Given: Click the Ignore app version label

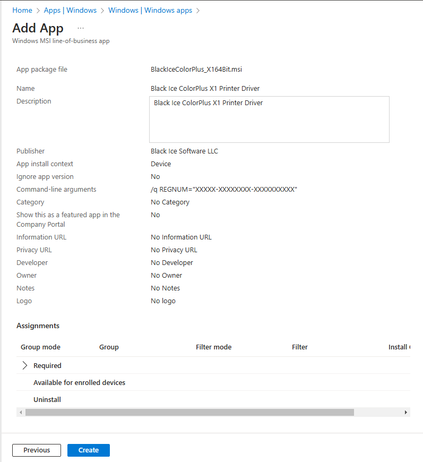Looking at the screenshot, I should [45, 177].
